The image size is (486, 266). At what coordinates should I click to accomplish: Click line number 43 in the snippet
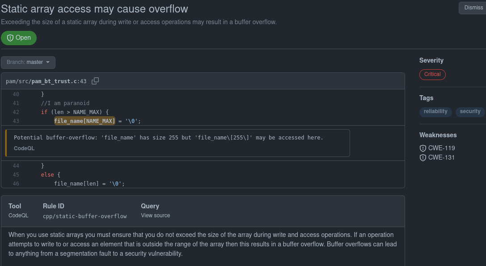point(16,121)
